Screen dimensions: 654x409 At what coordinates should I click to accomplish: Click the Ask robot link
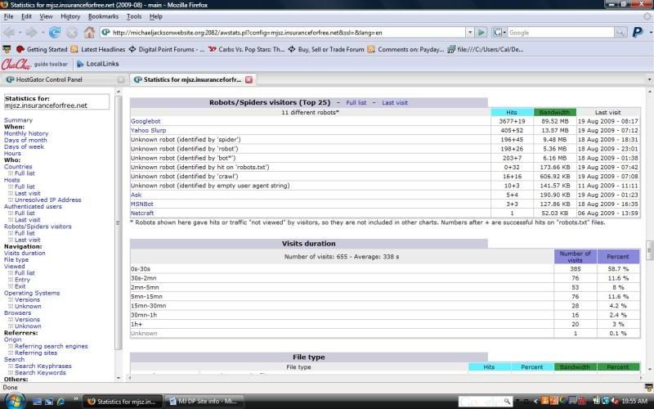(136, 195)
